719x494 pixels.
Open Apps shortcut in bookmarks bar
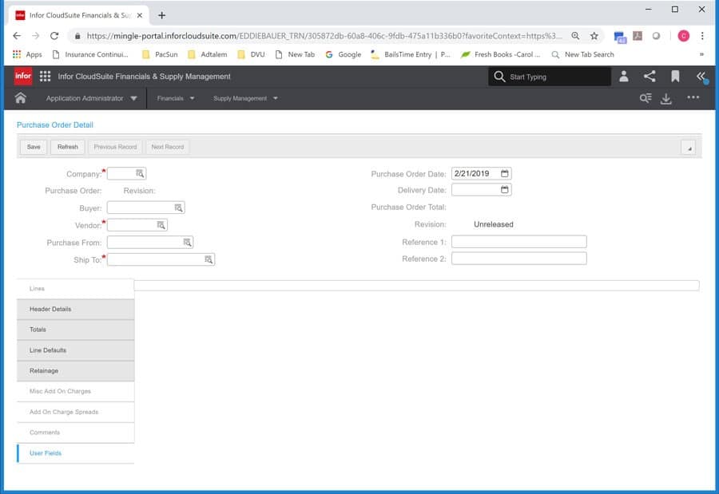[x=27, y=54]
